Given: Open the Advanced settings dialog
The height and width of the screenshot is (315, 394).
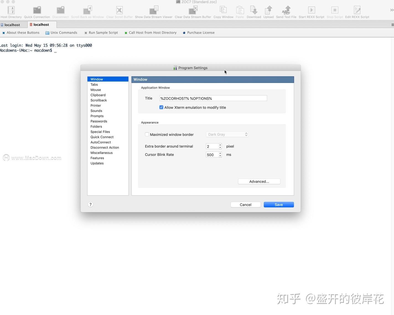Looking at the screenshot, I should tap(259, 181).
